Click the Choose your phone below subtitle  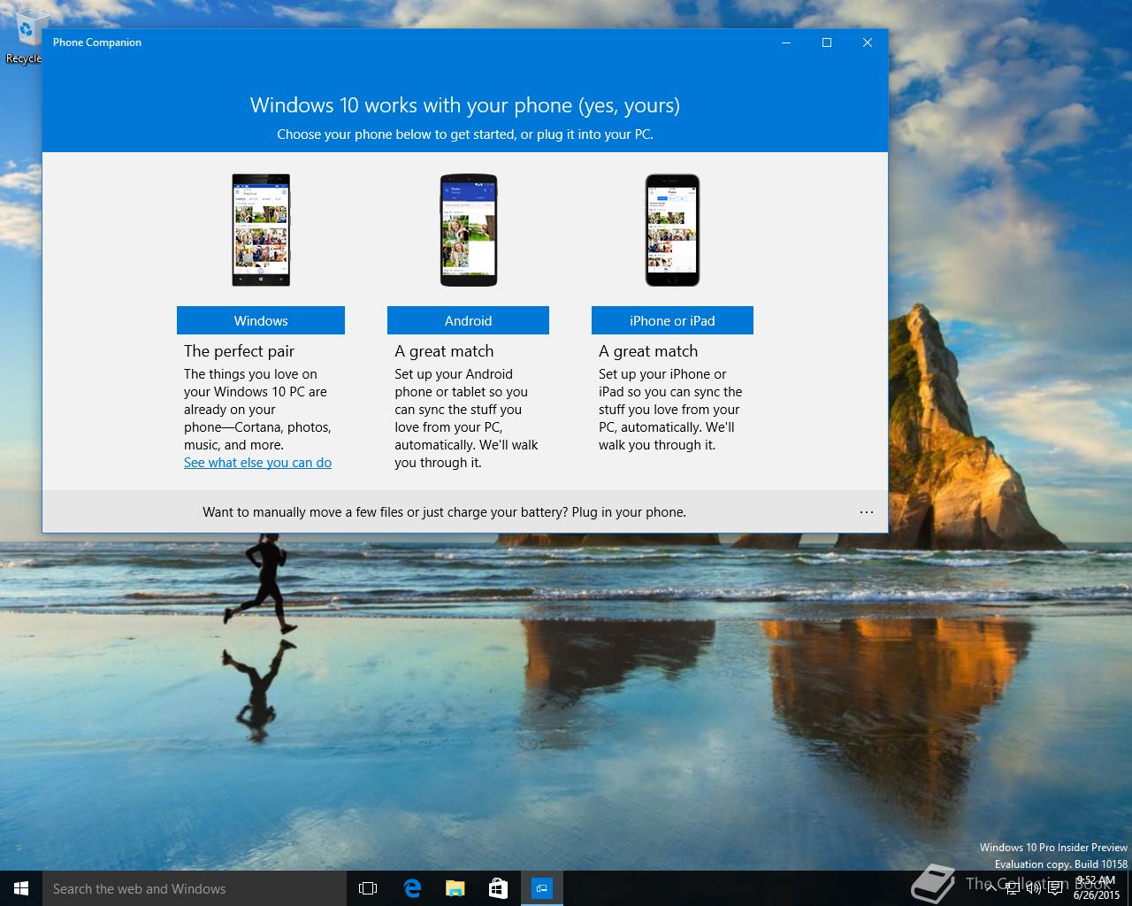(x=465, y=134)
